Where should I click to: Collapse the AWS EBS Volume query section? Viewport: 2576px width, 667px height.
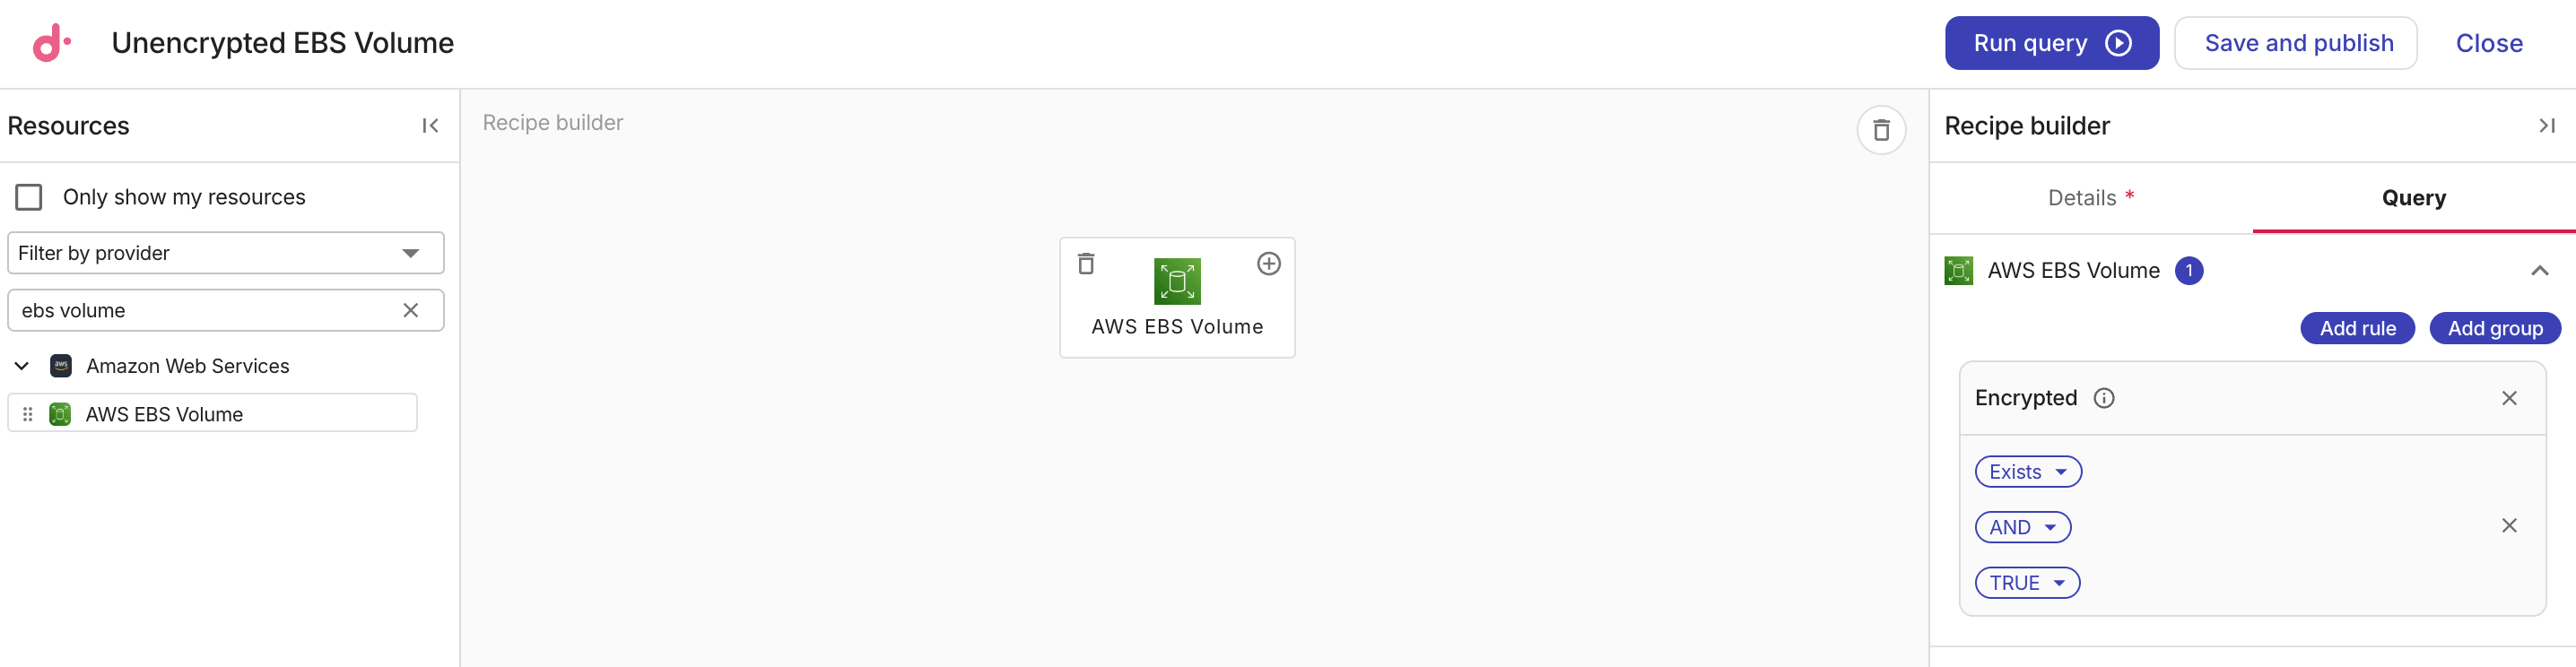pyautogui.click(x=2539, y=271)
